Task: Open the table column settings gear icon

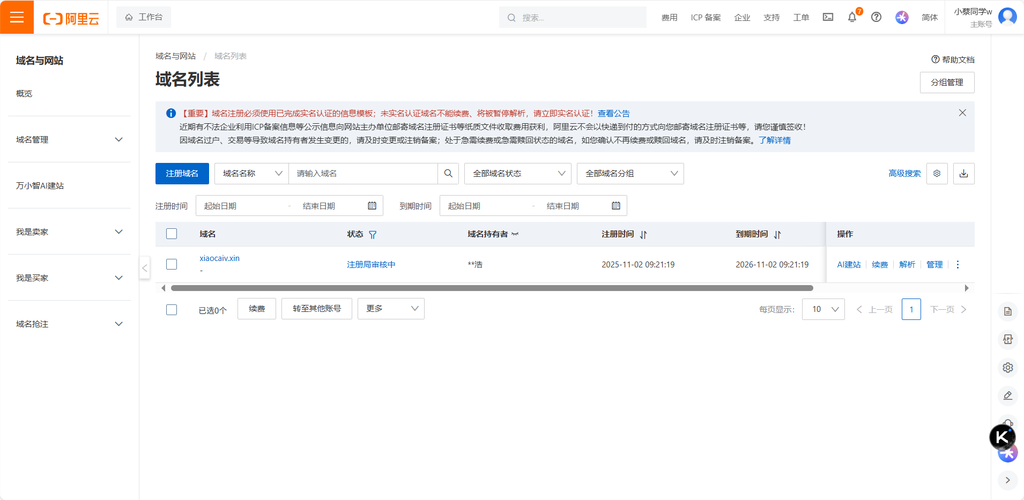Action: [x=937, y=173]
